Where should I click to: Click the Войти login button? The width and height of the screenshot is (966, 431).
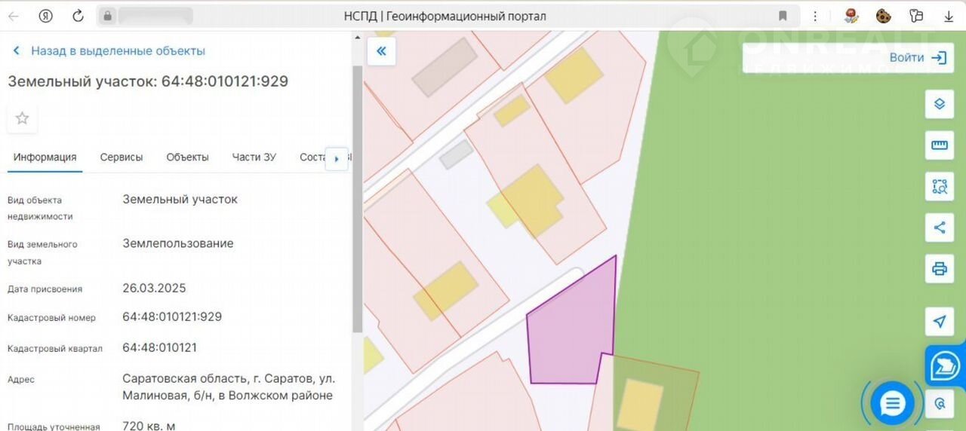pos(917,58)
